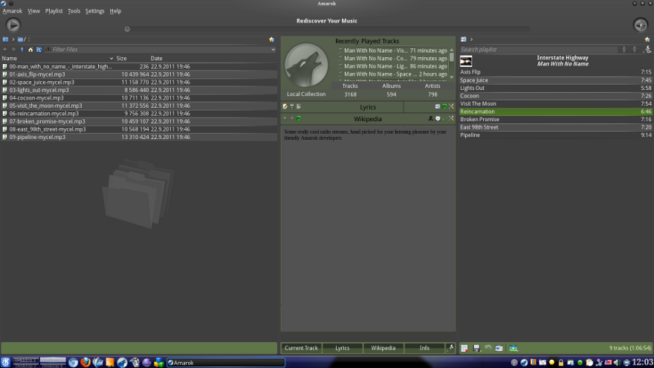
Task: Click the configure applets wrench button
Action: click(x=450, y=348)
